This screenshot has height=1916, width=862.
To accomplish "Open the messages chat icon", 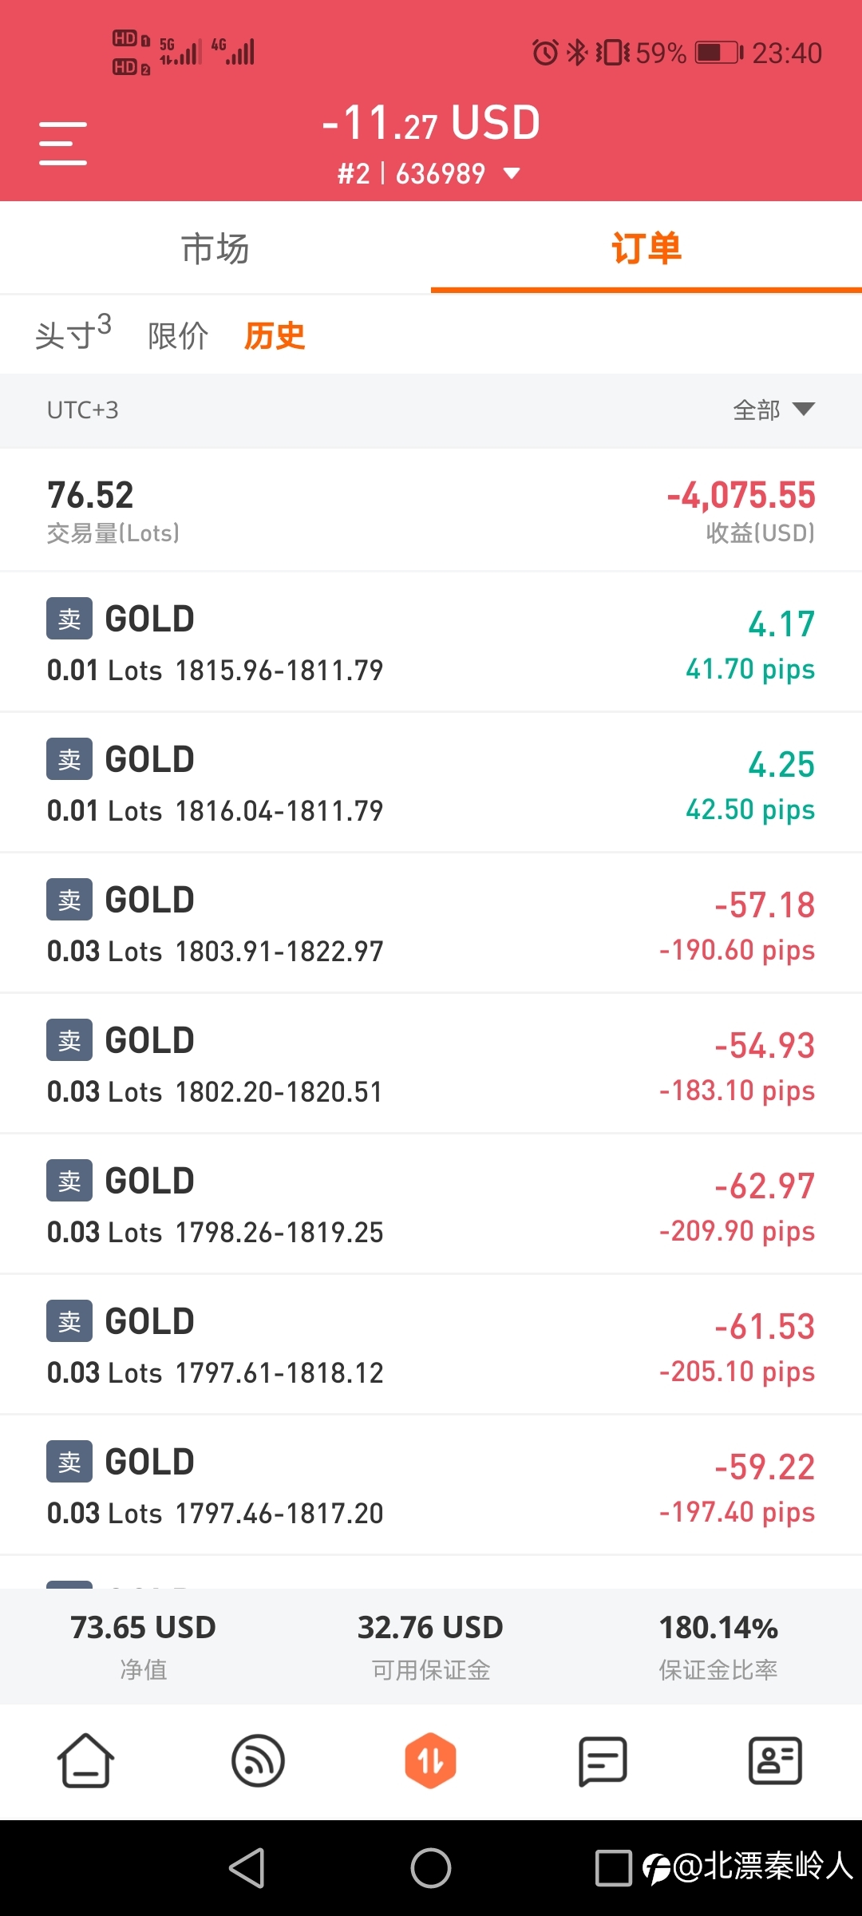I will [603, 1760].
